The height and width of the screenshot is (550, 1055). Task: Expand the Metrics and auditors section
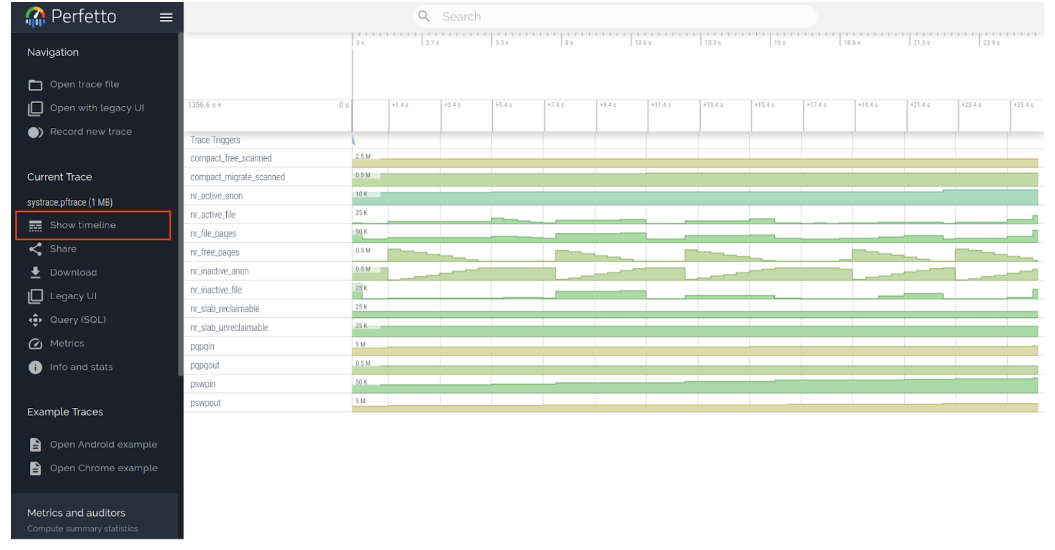point(76,513)
